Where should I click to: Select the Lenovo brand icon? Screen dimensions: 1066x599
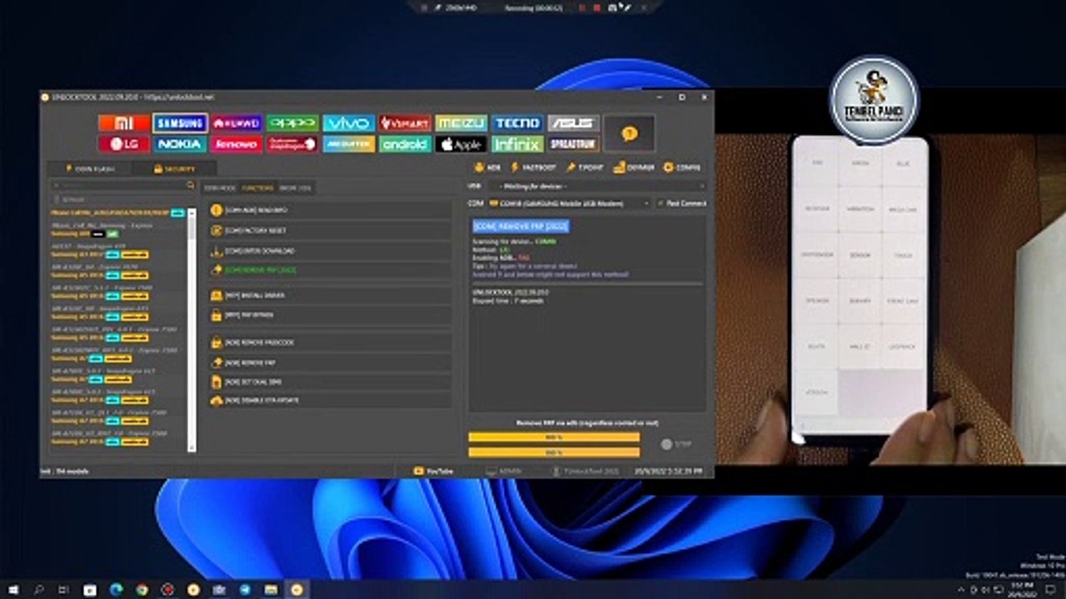point(237,144)
